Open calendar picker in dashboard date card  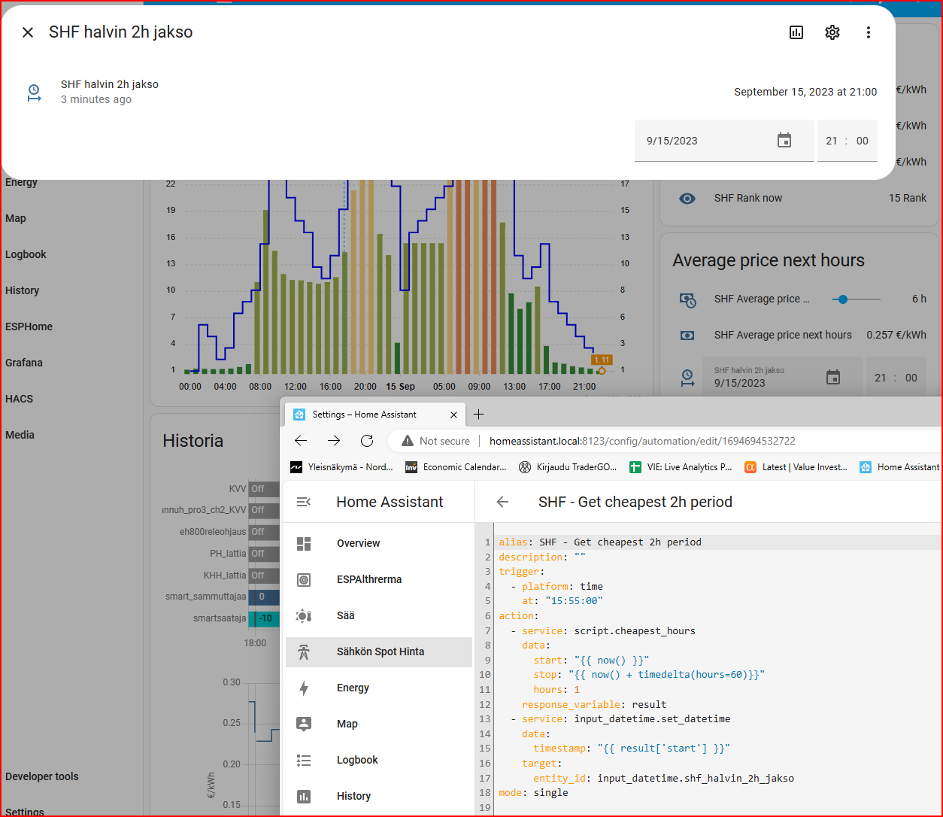833,378
